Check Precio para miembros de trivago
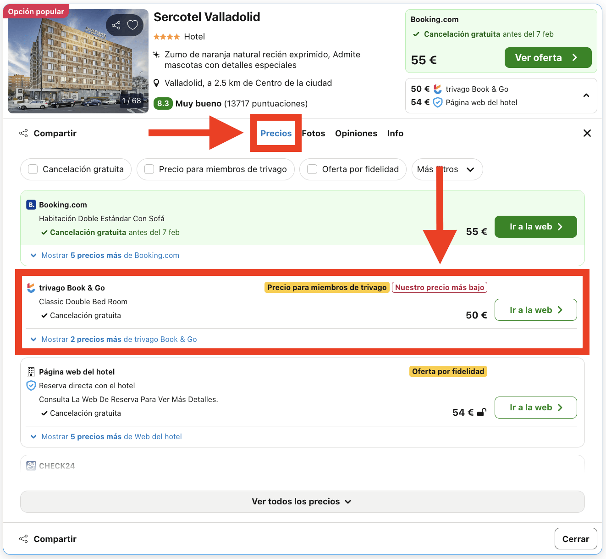The width and height of the screenshot is (606, 559). [149, 169]
